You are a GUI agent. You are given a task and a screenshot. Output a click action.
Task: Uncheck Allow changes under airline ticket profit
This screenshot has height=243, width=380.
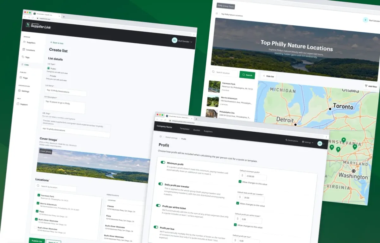[x=235, y=225]
